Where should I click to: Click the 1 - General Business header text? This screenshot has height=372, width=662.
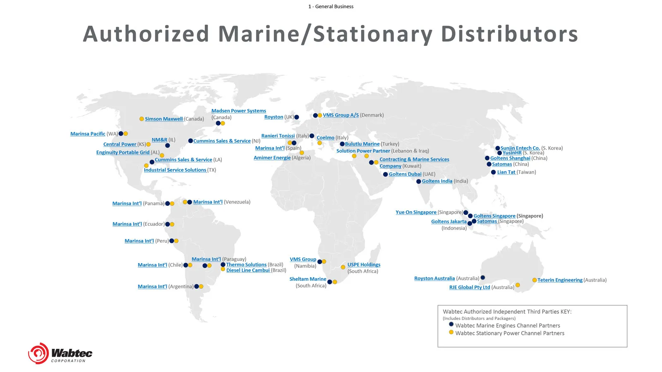pos(331,6)
